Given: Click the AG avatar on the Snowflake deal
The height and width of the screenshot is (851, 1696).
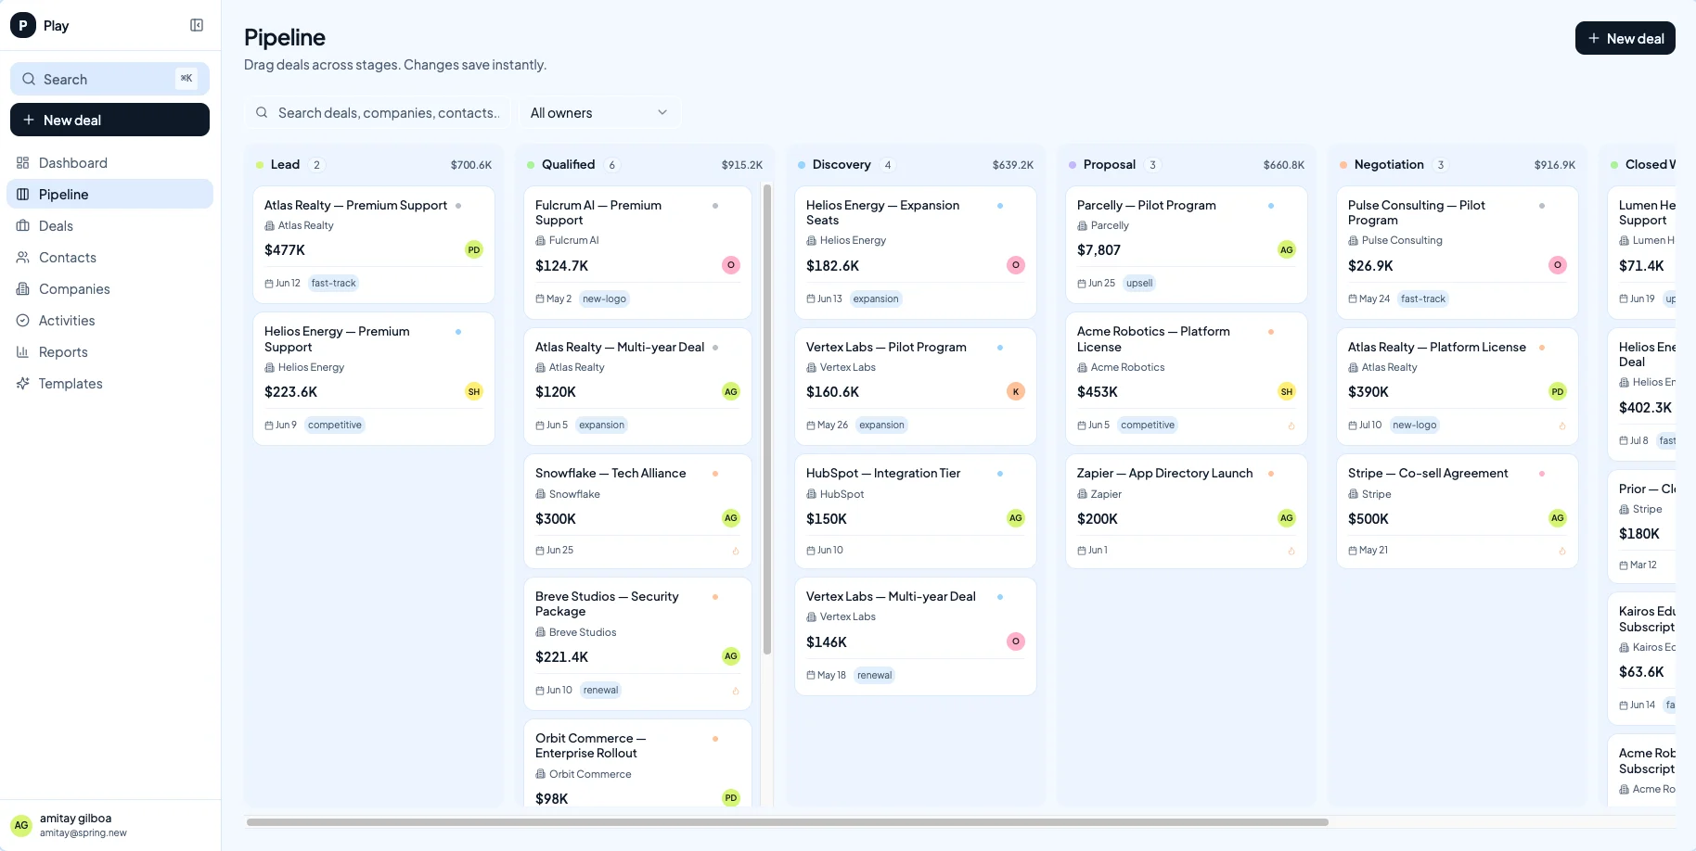Looking at the screenshot, I should (731, 518).
